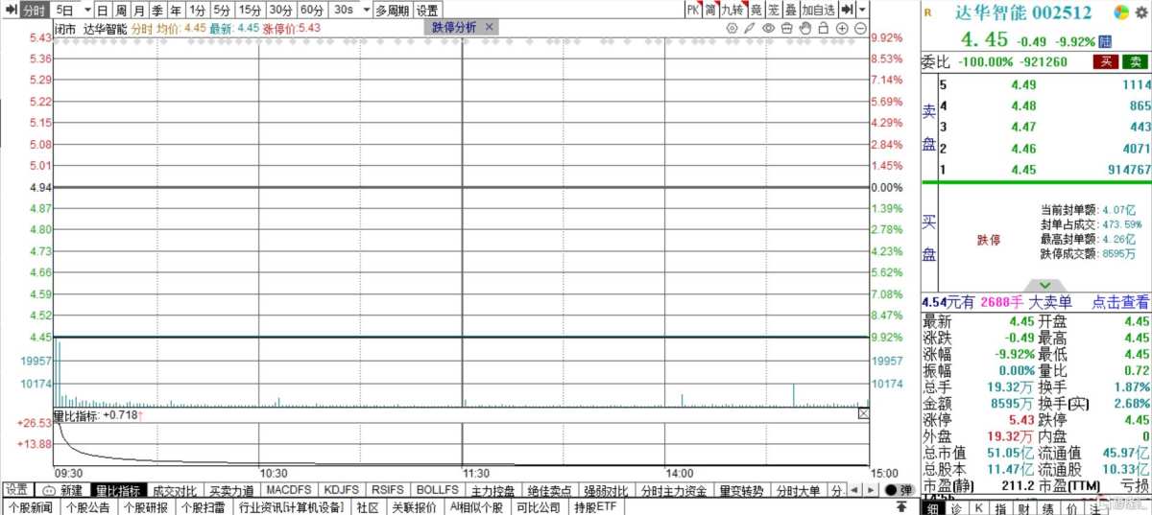Select the hand pan tool
1152x515 pixels.
(x=805, y=28)
